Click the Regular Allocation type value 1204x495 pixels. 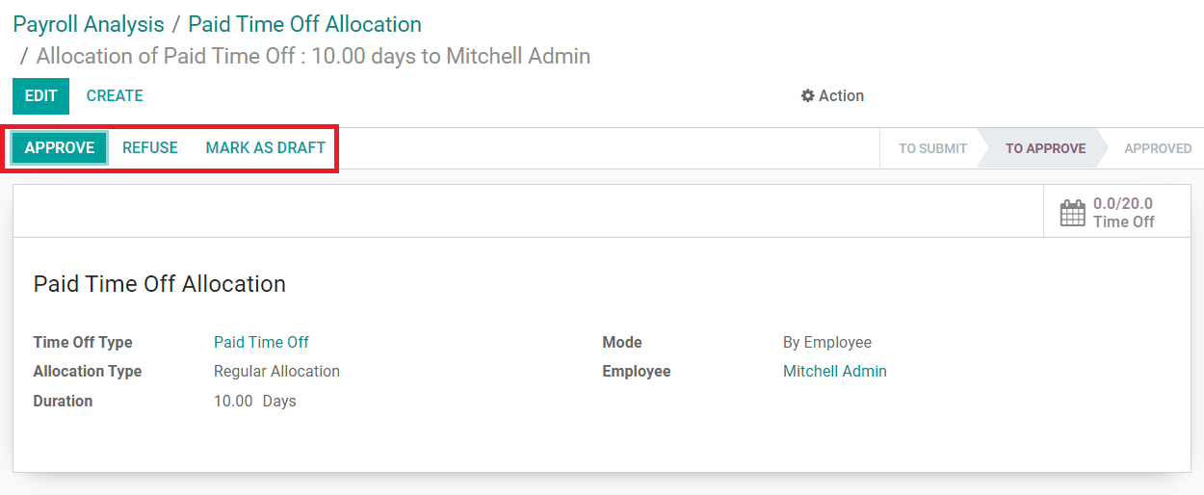[x=276, y=371]
